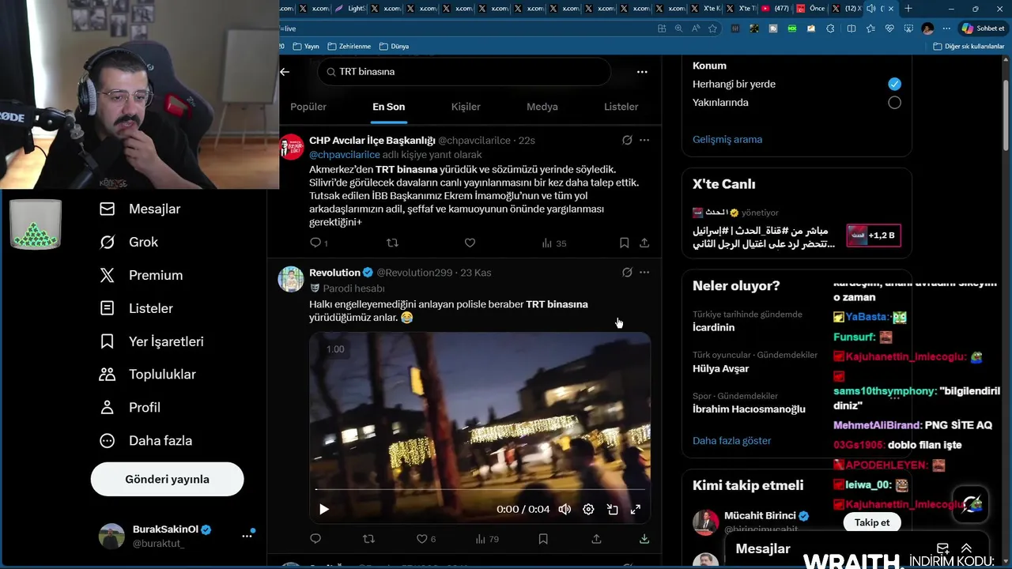
Task: Open video settings gear
Action: coord(588,509)
